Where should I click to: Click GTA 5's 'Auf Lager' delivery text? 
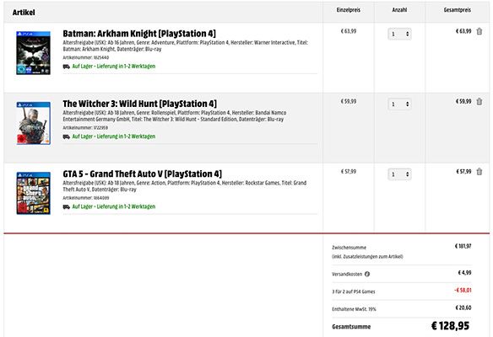point(114,206)
